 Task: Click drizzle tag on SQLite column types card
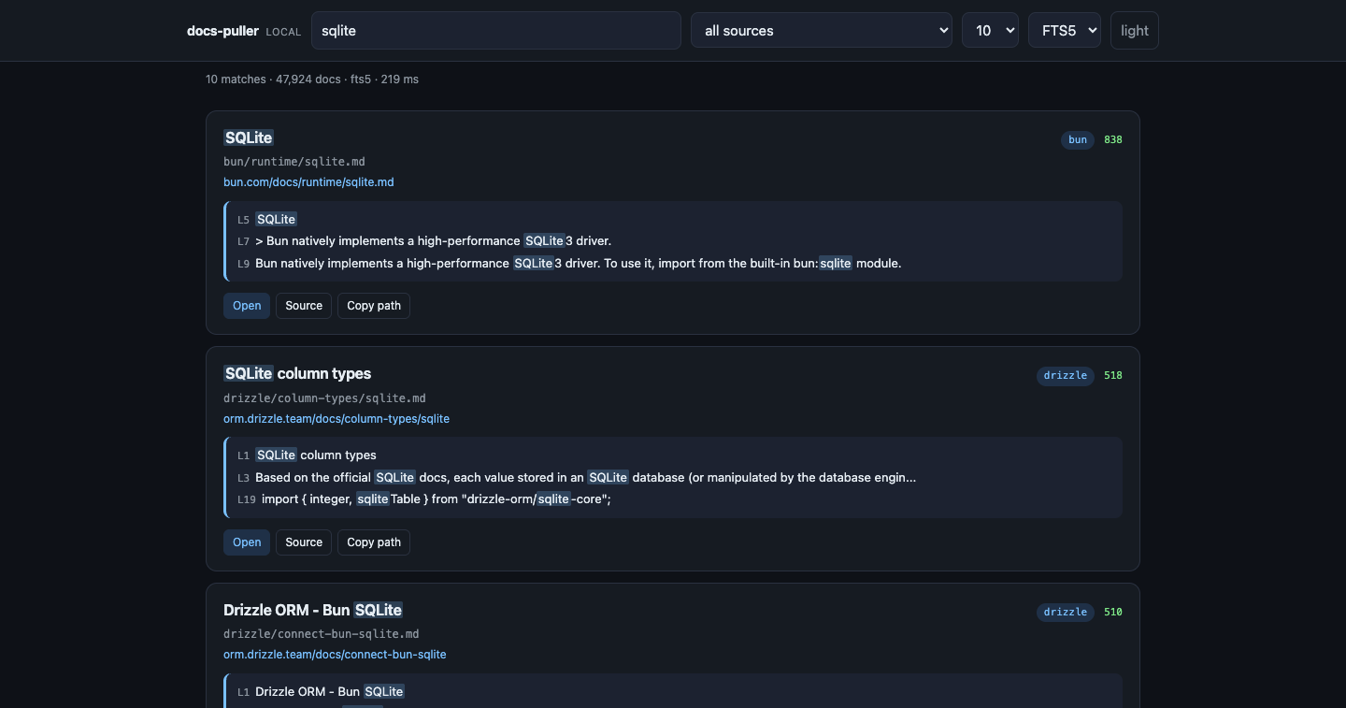(x=1066, y=376)
